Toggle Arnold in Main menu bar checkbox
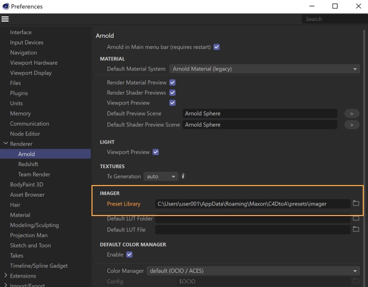Image resolution: width=368 pixels, height=287 pixels. (x=217, y=47)
